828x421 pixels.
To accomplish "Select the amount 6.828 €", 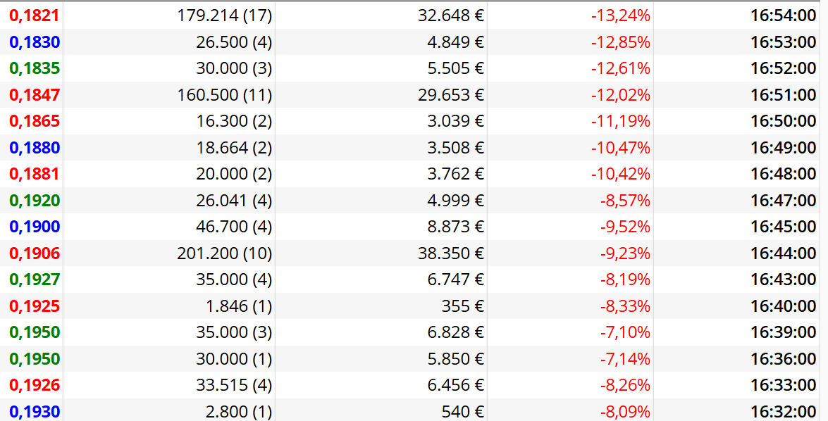I will point(455,332).
